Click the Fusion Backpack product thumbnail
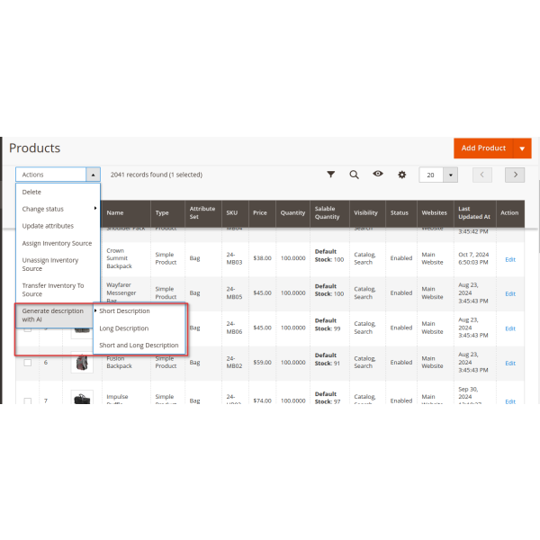Image resolution: width=540 pixels, height=540 pixels. coord(82,363)
